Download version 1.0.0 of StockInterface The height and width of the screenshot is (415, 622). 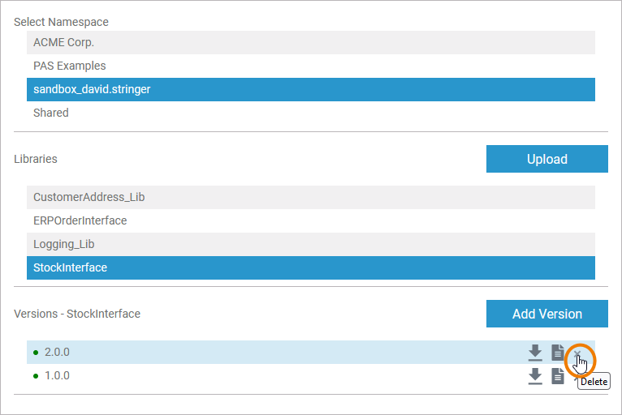[x=535, y=376]
